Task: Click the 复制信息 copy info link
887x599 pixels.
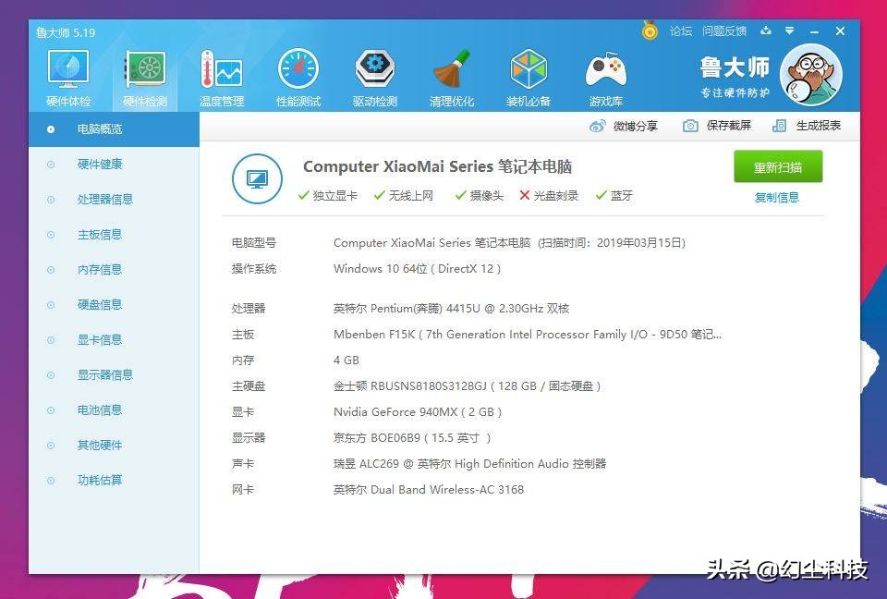Action: [776, 198]
